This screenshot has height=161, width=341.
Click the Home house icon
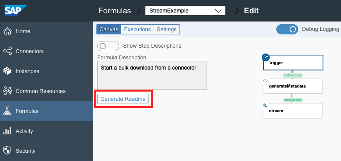pyautogui.click(x=7, y=31)
